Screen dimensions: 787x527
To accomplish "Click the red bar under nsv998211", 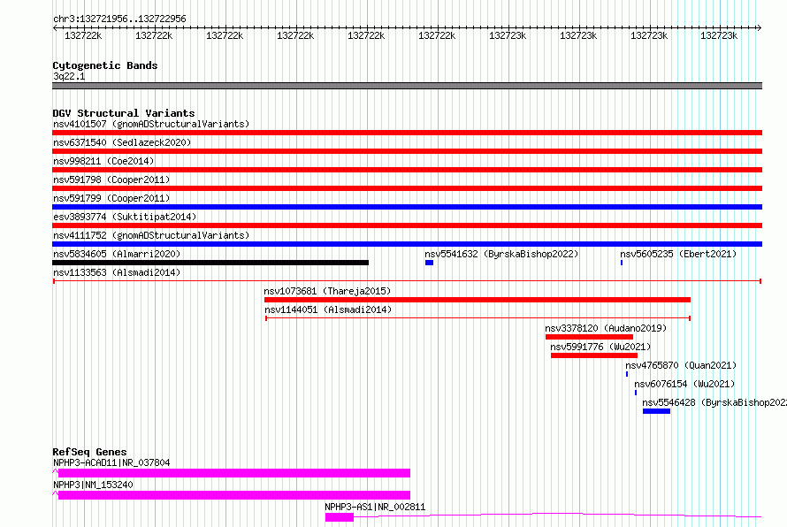I will pos(407,170).
